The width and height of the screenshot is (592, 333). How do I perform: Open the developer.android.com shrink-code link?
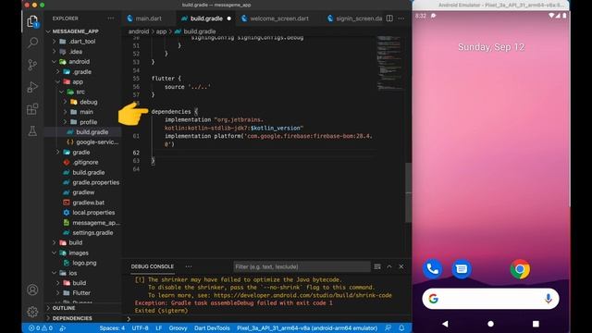302,295
